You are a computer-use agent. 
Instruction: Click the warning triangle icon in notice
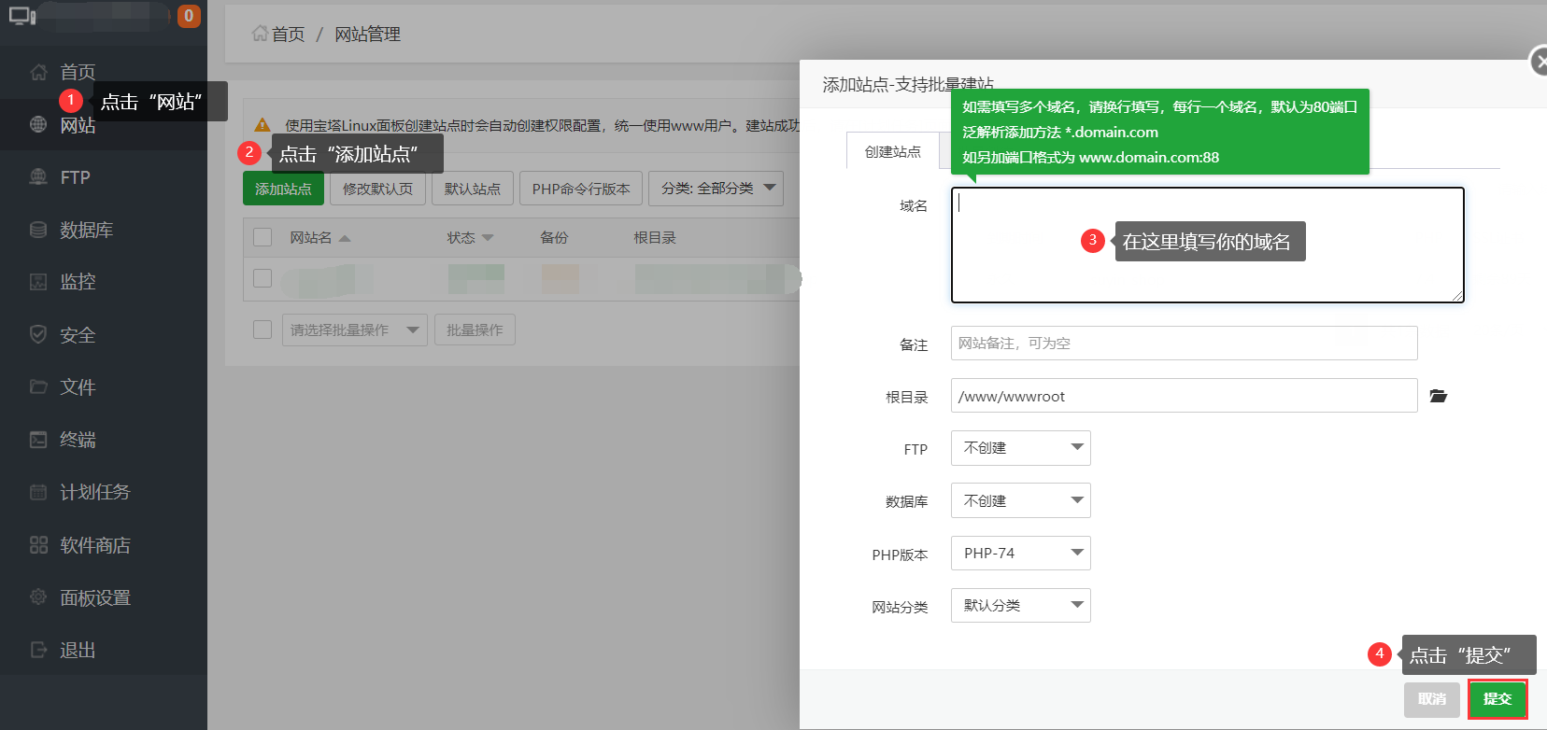pyautogui.click(x=263, y=125)
